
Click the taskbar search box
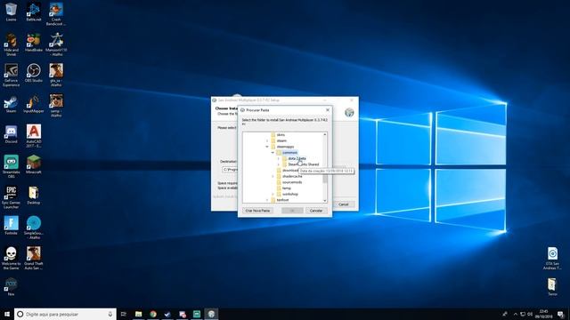tap(65, 314)
